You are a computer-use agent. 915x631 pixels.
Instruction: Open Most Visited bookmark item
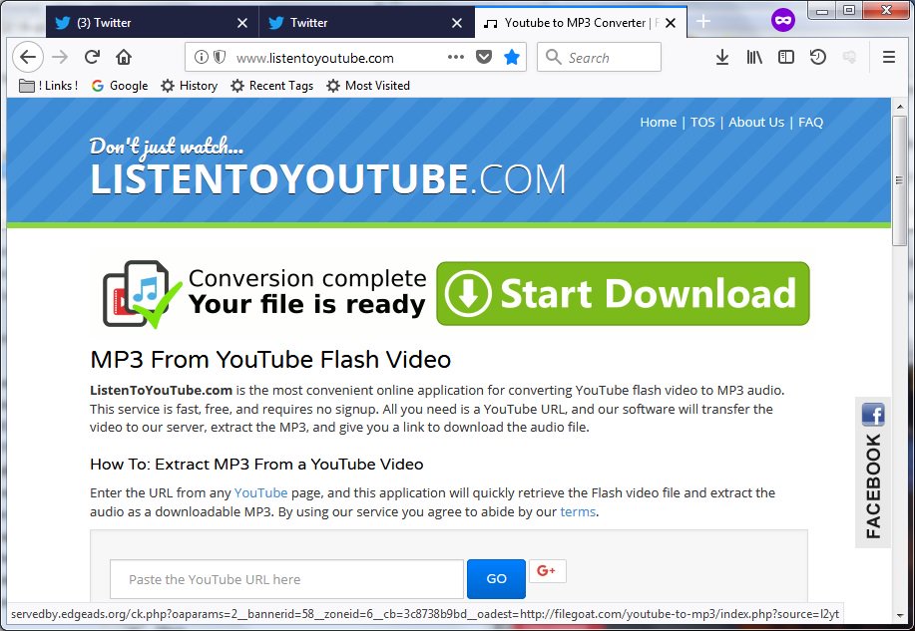coord(368,86)
